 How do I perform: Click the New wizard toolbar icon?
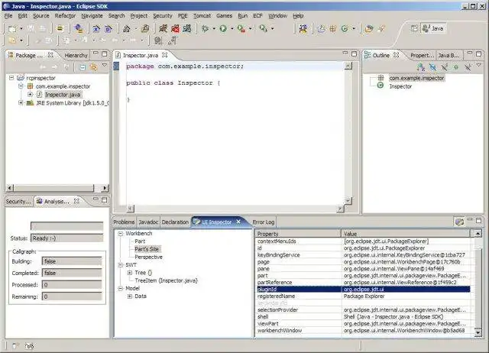click(x=12, y=29)
